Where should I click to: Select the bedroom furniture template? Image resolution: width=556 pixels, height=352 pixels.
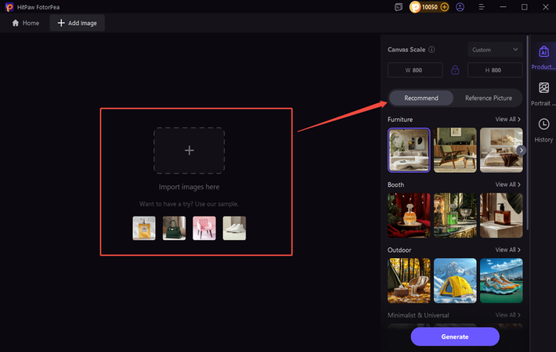(501, 150)
